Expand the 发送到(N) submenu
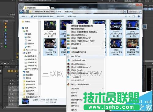 point(86,89)
